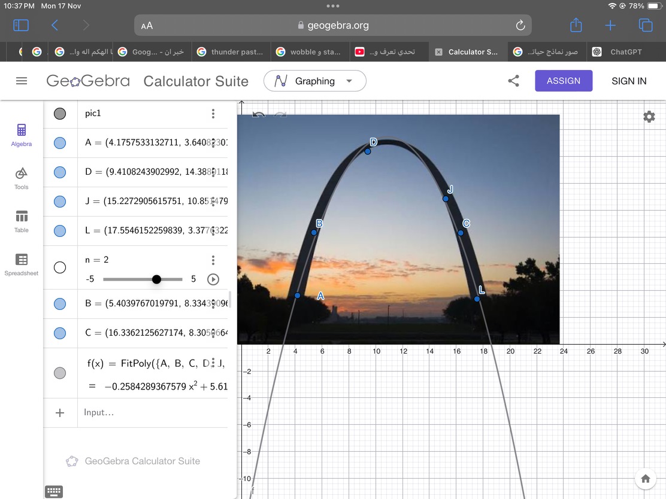Open the GeoGebra hamburger main menu

[x=22, y=81]
